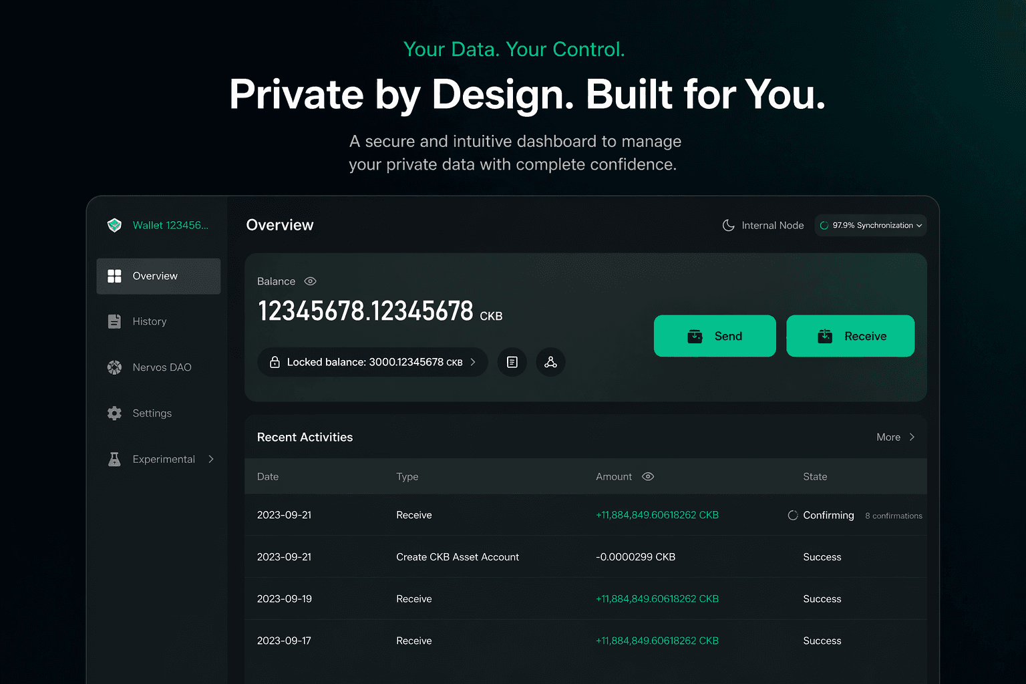Select Create CKB Asset Account row type
Image resolution: width=1026 pixels, height=684 pixels.
point(458,557)
